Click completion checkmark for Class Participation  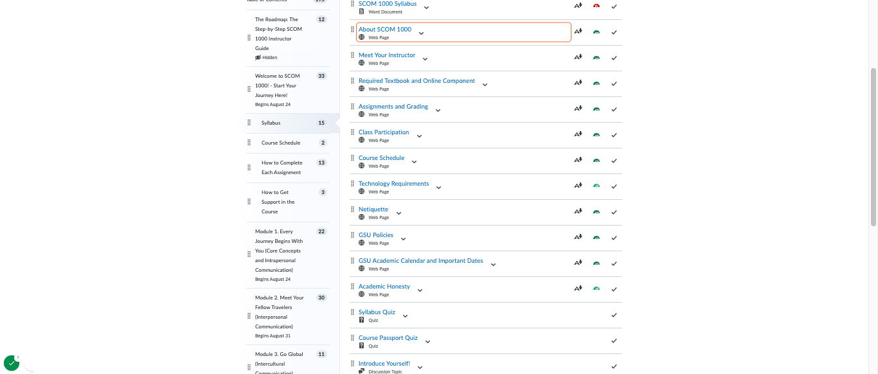click(614, 135)
